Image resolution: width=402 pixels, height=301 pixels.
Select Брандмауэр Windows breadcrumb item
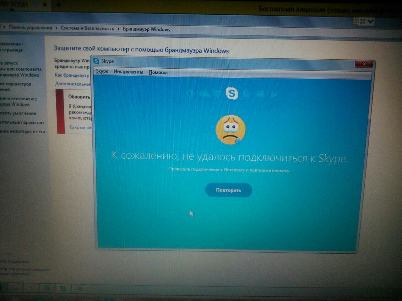coord(146,29)
